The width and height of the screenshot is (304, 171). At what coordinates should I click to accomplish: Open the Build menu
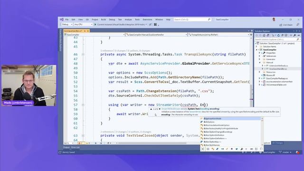(104, 19)
